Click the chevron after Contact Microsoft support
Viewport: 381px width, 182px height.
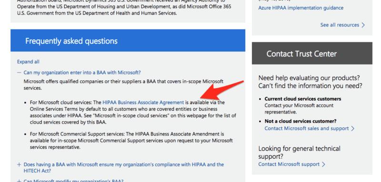[x=323, y=164]
